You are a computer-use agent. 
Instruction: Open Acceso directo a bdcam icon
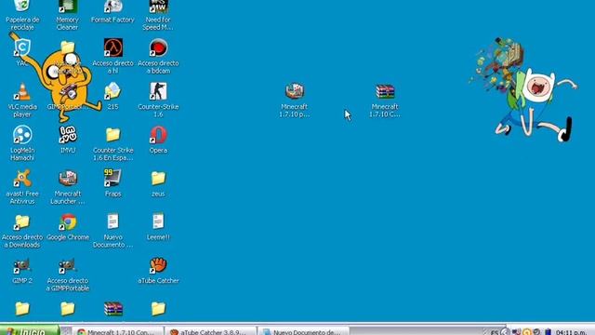pyautogui.click(x=158, y=56)
